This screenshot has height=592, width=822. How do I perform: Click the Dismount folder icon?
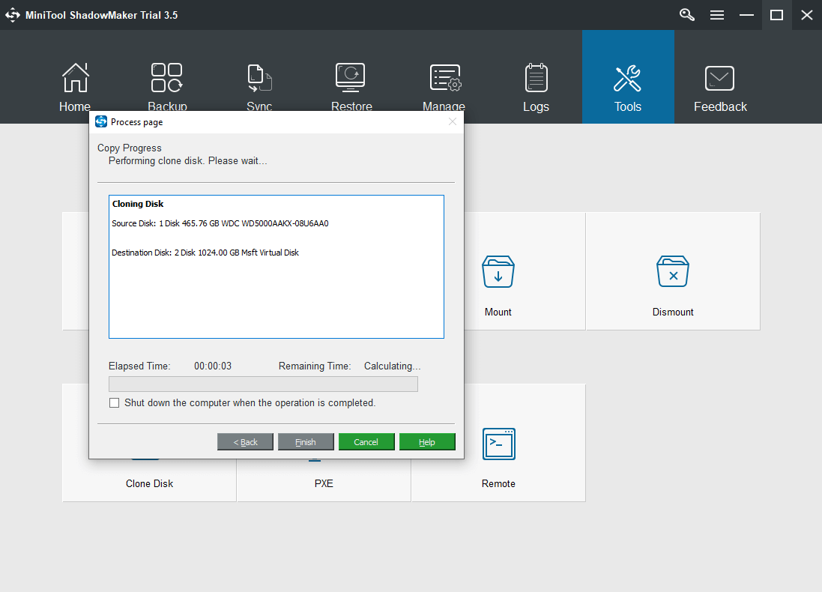[673, 271]
